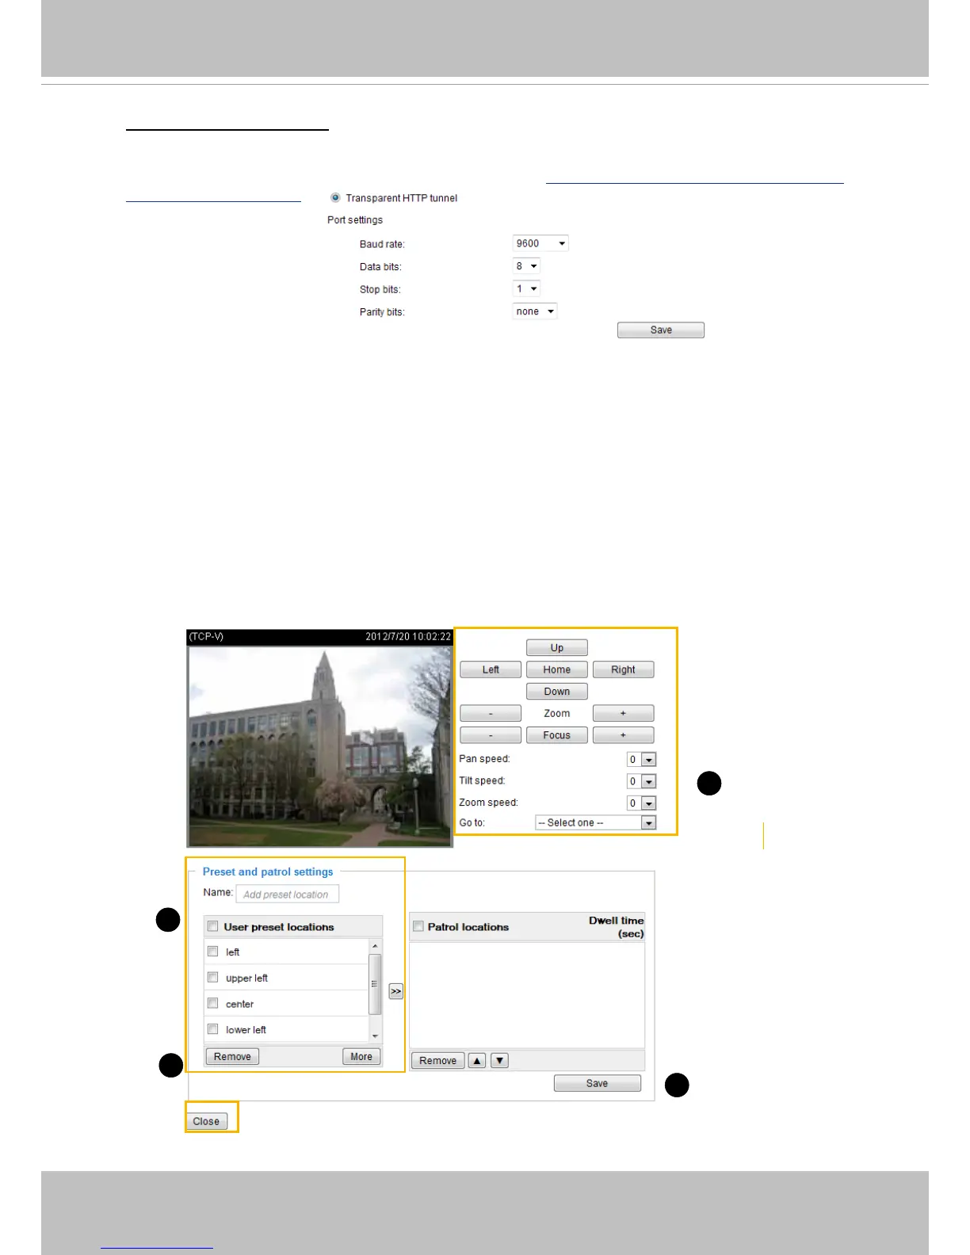The height and width of the screenshot is (1255, 970).
Task: Click the Right pan button
Action: tap(624, 669)
